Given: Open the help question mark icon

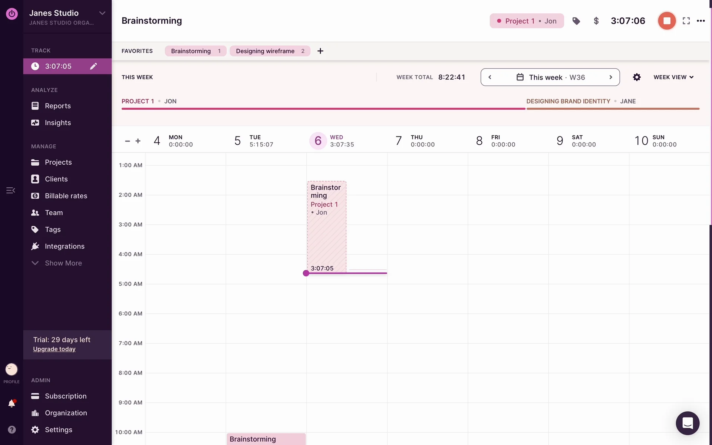Looking at the screenshot, I should [x=12, y=429].
